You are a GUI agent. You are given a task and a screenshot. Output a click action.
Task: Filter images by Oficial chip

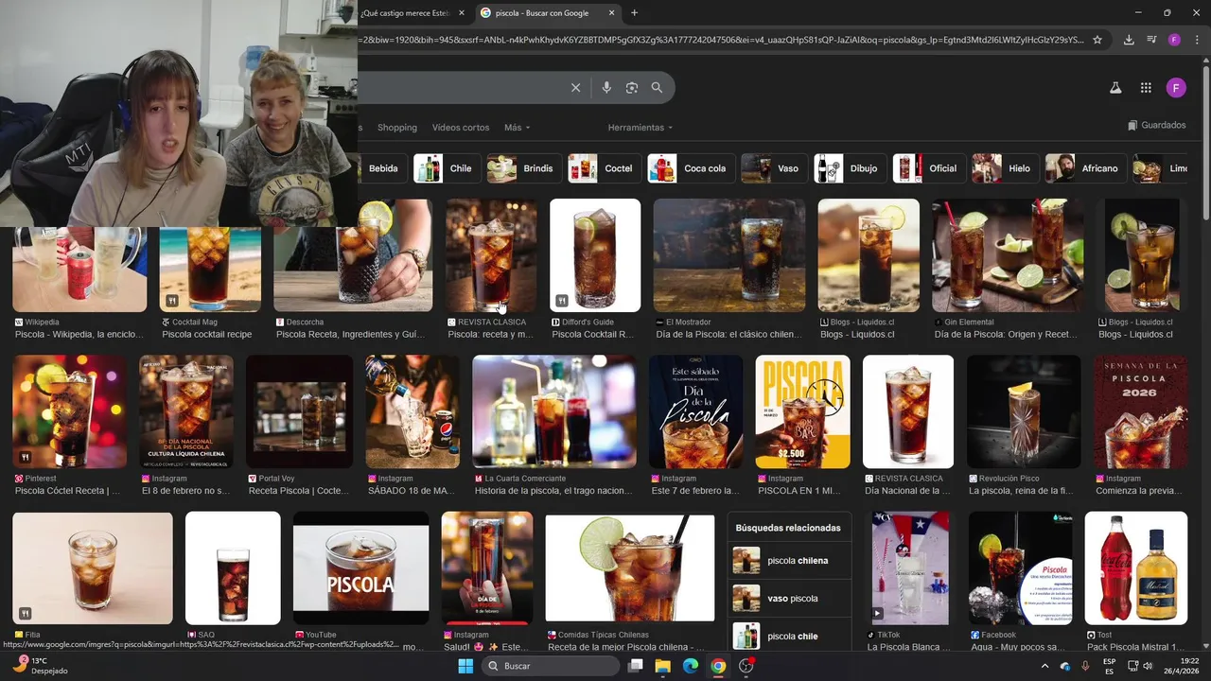[x=929, y=168]
